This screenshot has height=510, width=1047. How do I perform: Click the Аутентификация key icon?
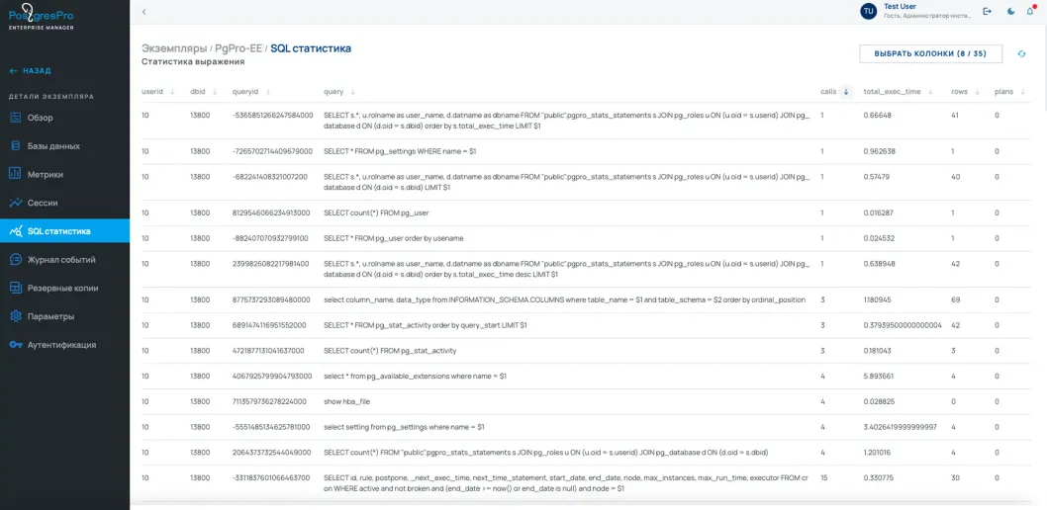tap(16, 345)
